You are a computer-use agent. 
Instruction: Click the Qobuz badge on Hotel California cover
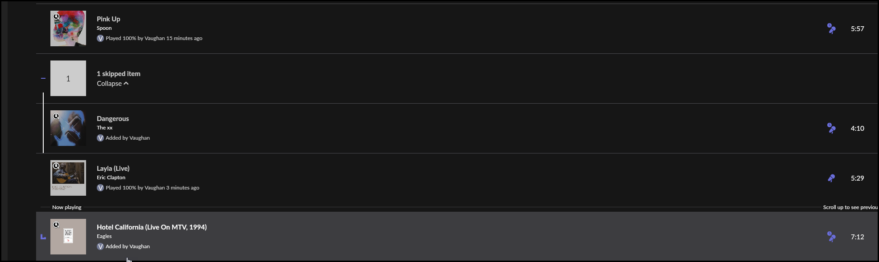56,225
